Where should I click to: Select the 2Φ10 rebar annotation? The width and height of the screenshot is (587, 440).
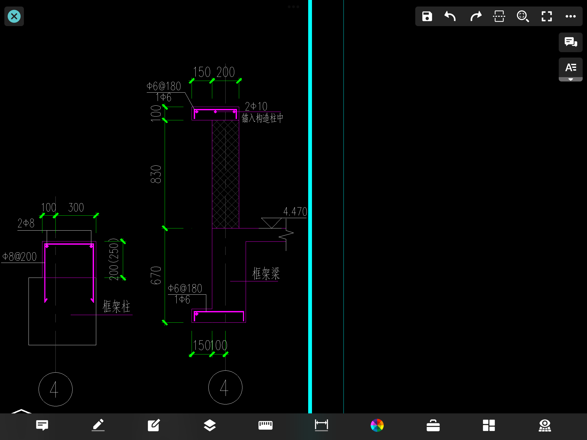point(256,106)
